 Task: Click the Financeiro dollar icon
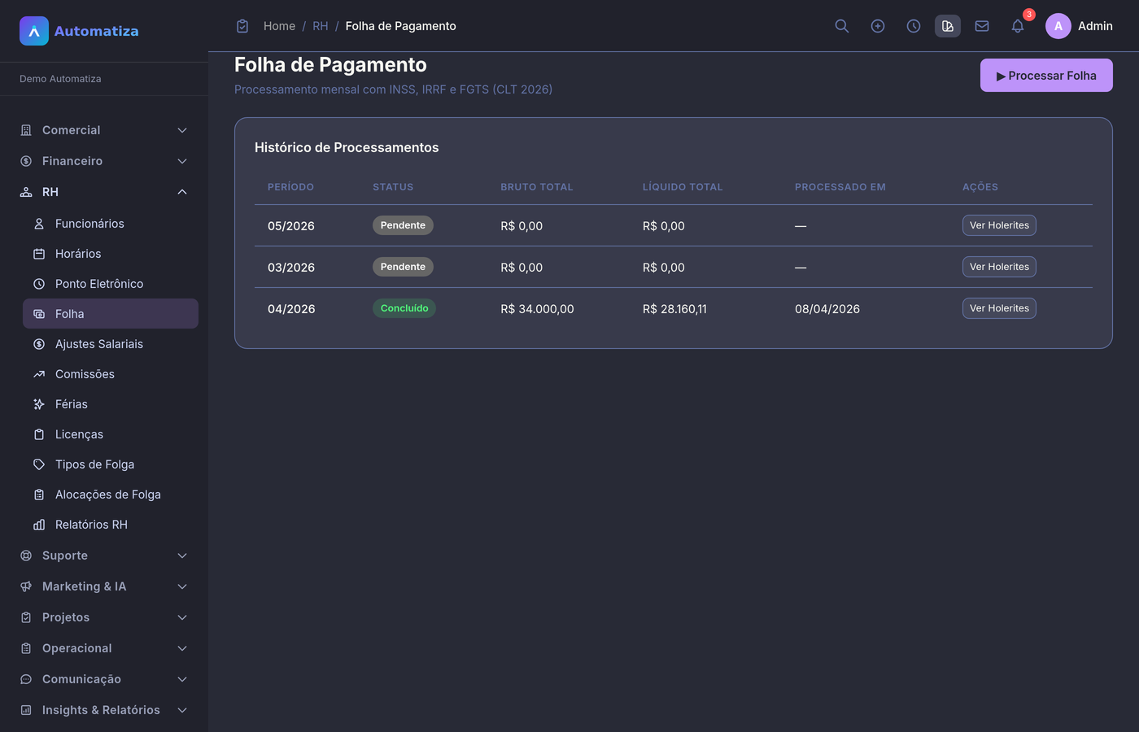(x=26, y=161)
